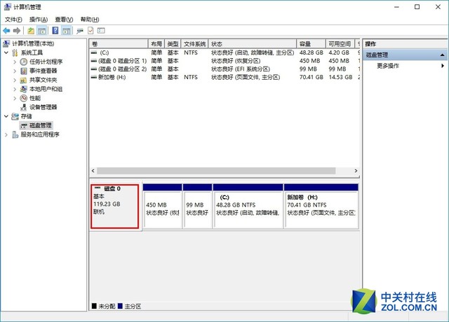Expand the 共享文件夹 node

(x=15, y=80)
